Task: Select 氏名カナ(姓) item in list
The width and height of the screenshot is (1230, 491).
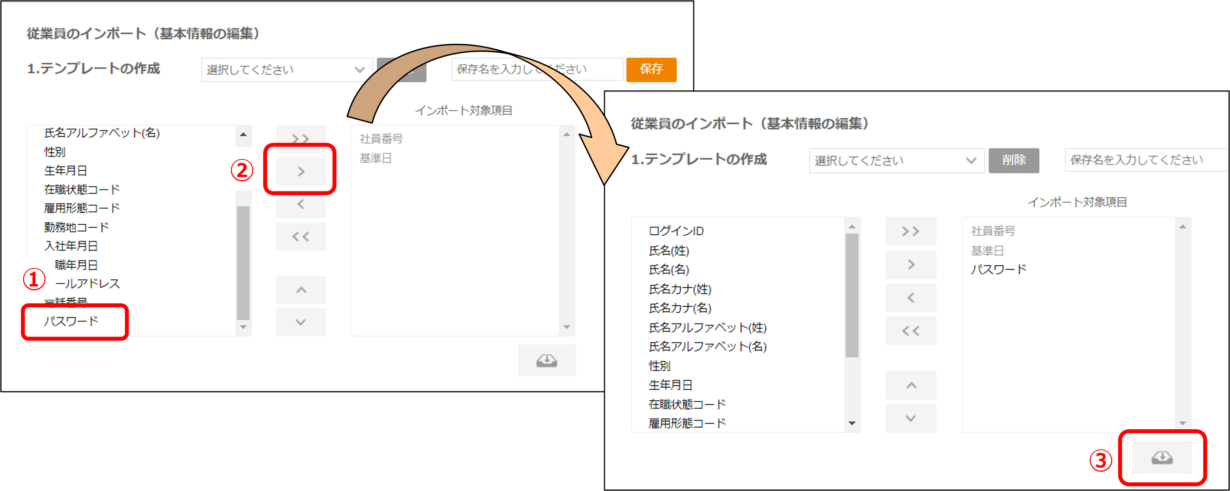Action: 680,289
